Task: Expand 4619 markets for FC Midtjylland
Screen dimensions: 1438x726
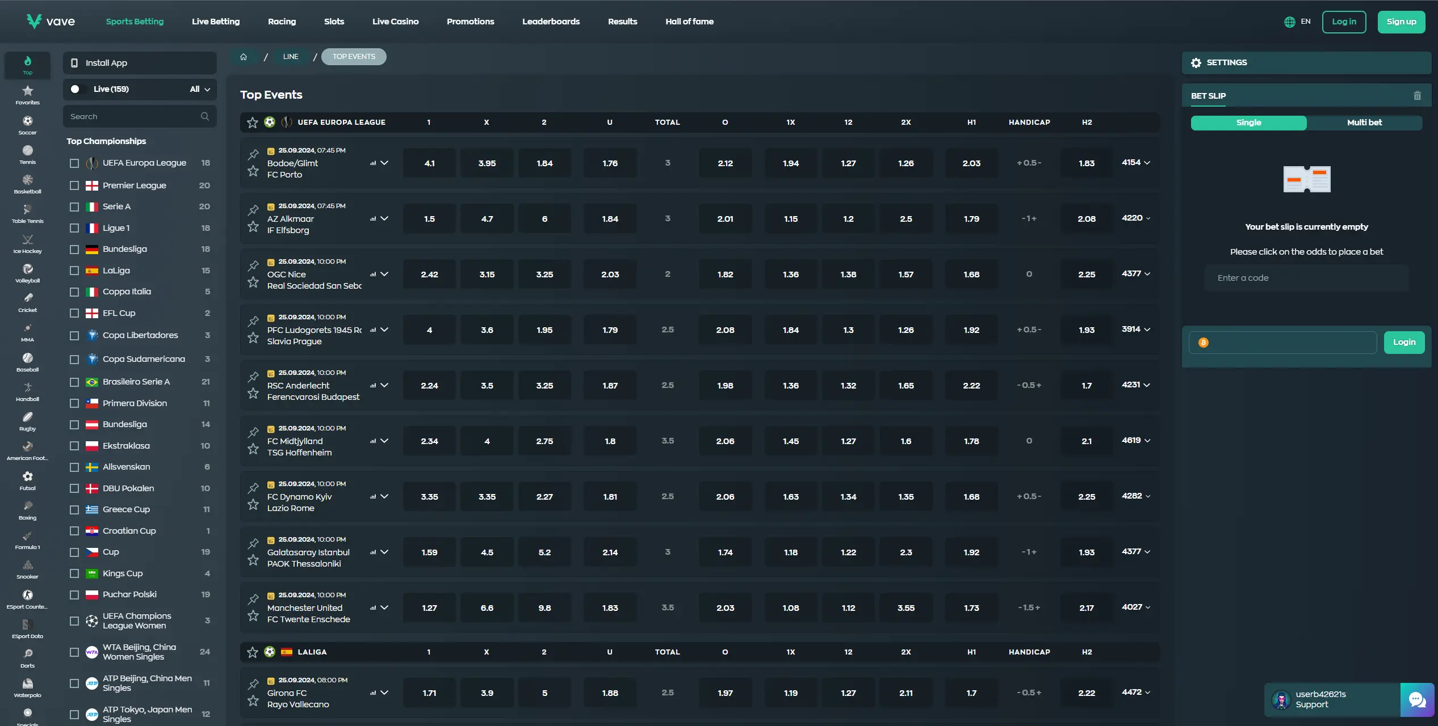Action: coord(1136,441)
